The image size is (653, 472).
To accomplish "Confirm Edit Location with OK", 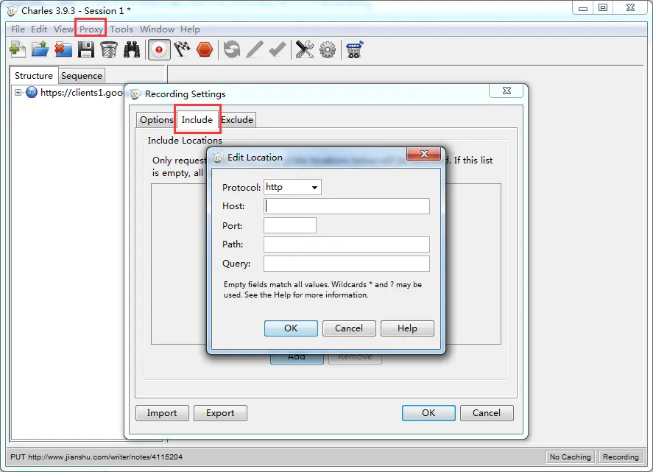I will 291,328.
